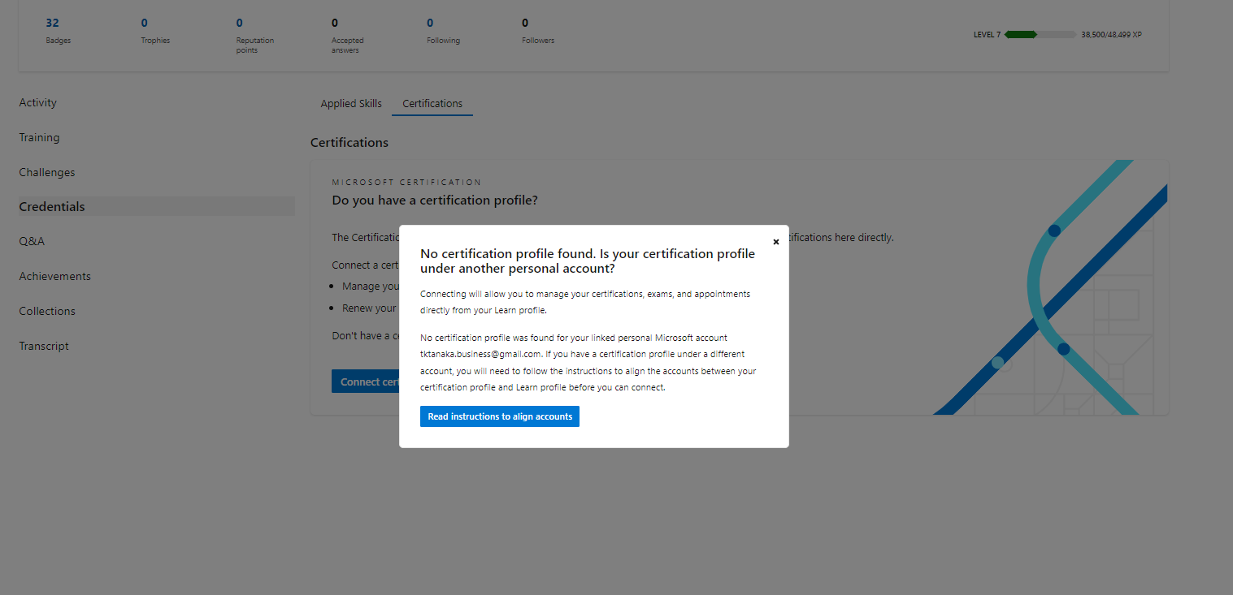View Achievements in the sidebar
The width and height of the screenshot is (1233, 595).
click(x=55, y=276)
